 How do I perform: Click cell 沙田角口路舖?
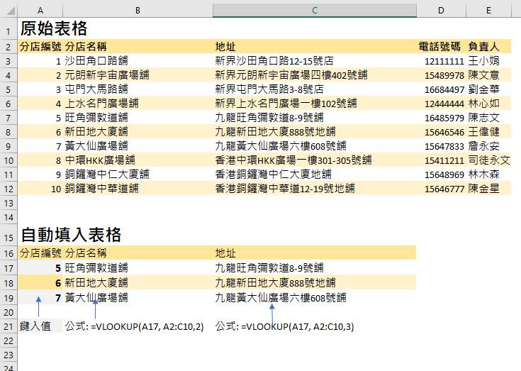[x=96, y=61]
